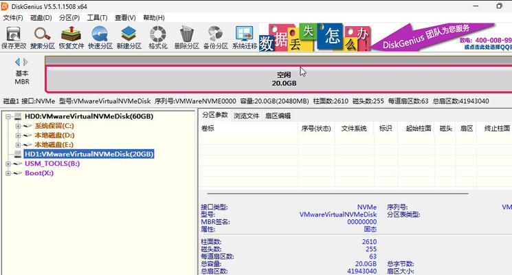
Task: Open the 磁盘(D) menu
Action: [41, 18]
